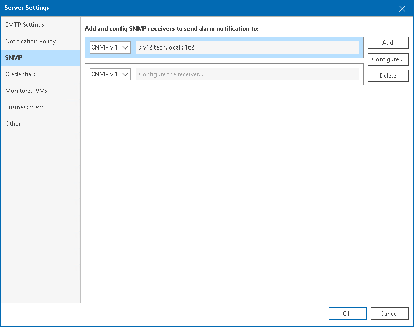
Task: Switch to Notification Policy section
Action: (x=30, y=41)
